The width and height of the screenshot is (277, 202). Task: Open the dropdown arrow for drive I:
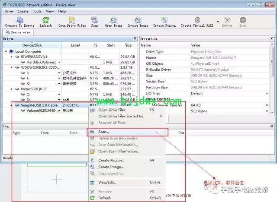click(x=59, y=73)
